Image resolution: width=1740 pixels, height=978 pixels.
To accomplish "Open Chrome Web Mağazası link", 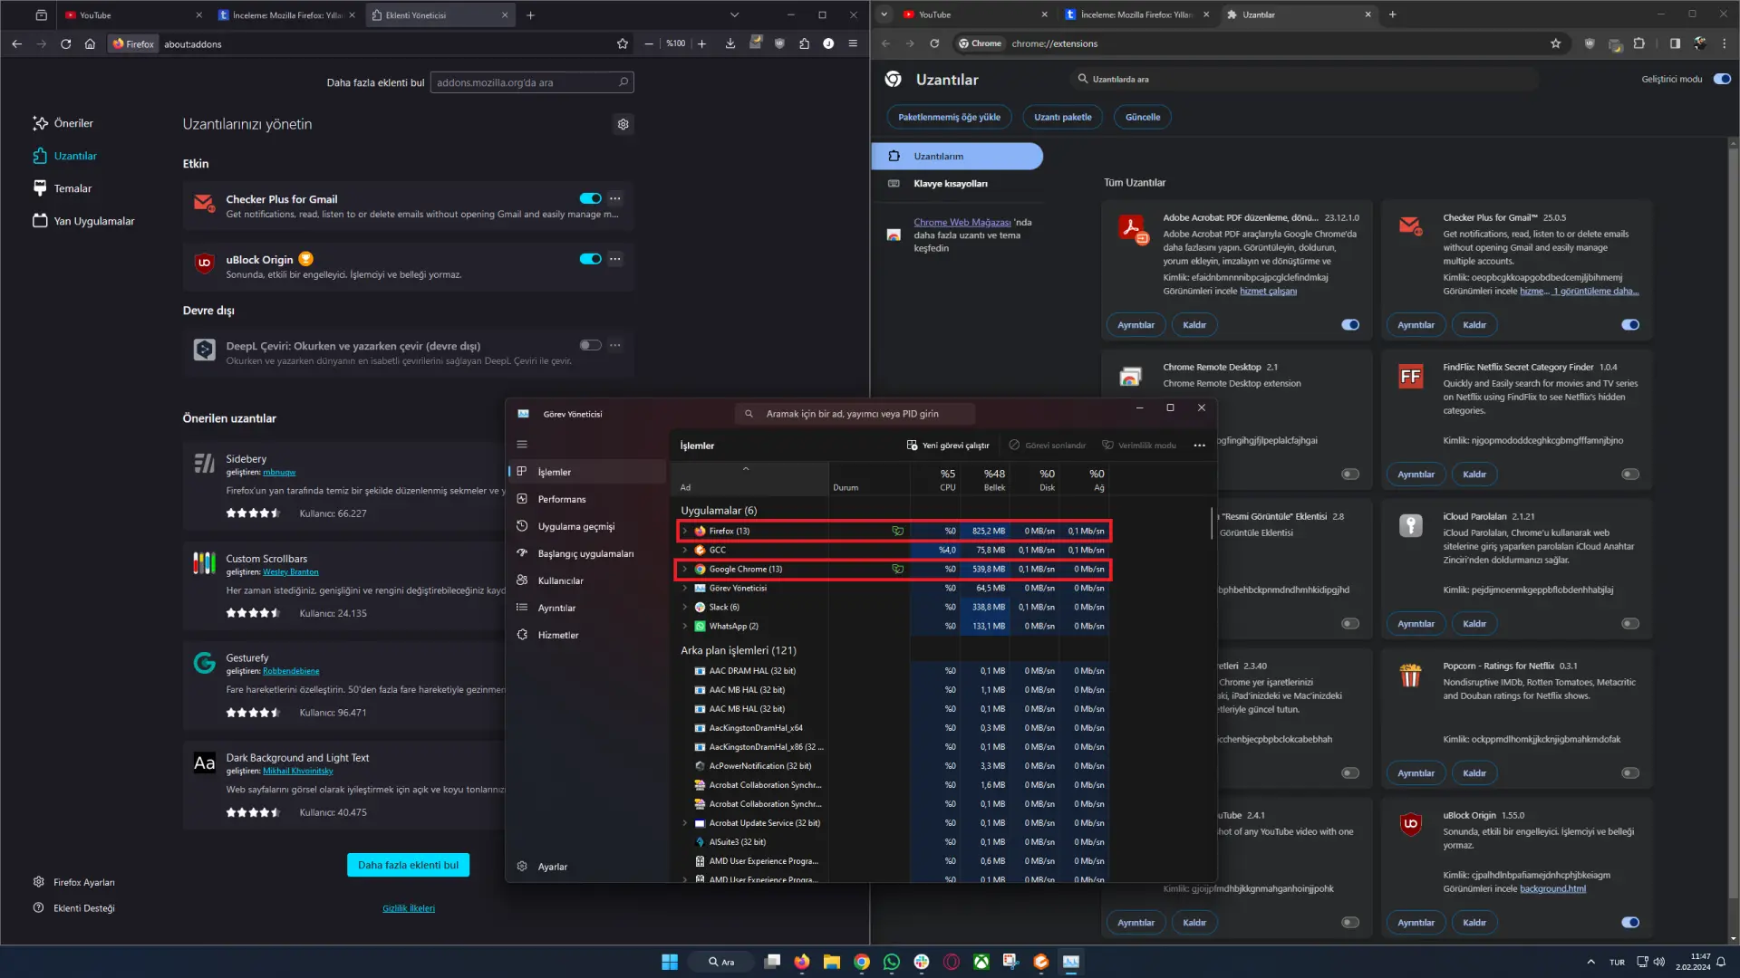I will pyautogui.click(x=962, y=222).
